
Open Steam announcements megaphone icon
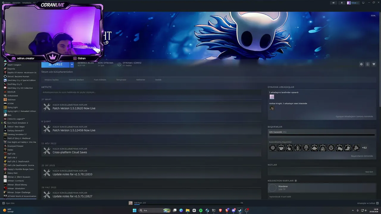(x=333, y=3)
